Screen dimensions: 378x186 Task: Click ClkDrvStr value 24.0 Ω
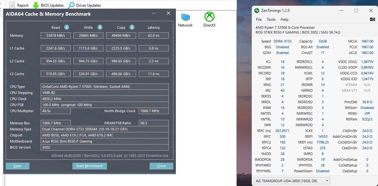[x=367, y=131]
